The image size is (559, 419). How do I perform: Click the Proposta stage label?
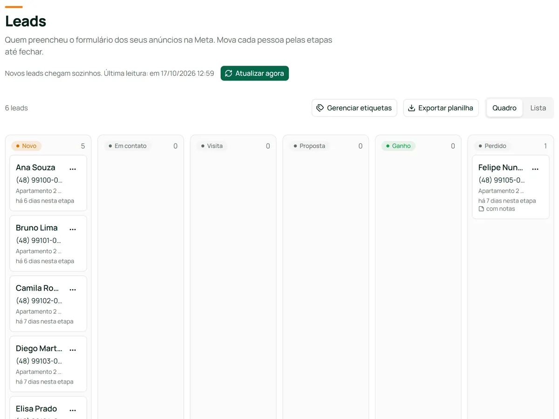tap(309, 146)
